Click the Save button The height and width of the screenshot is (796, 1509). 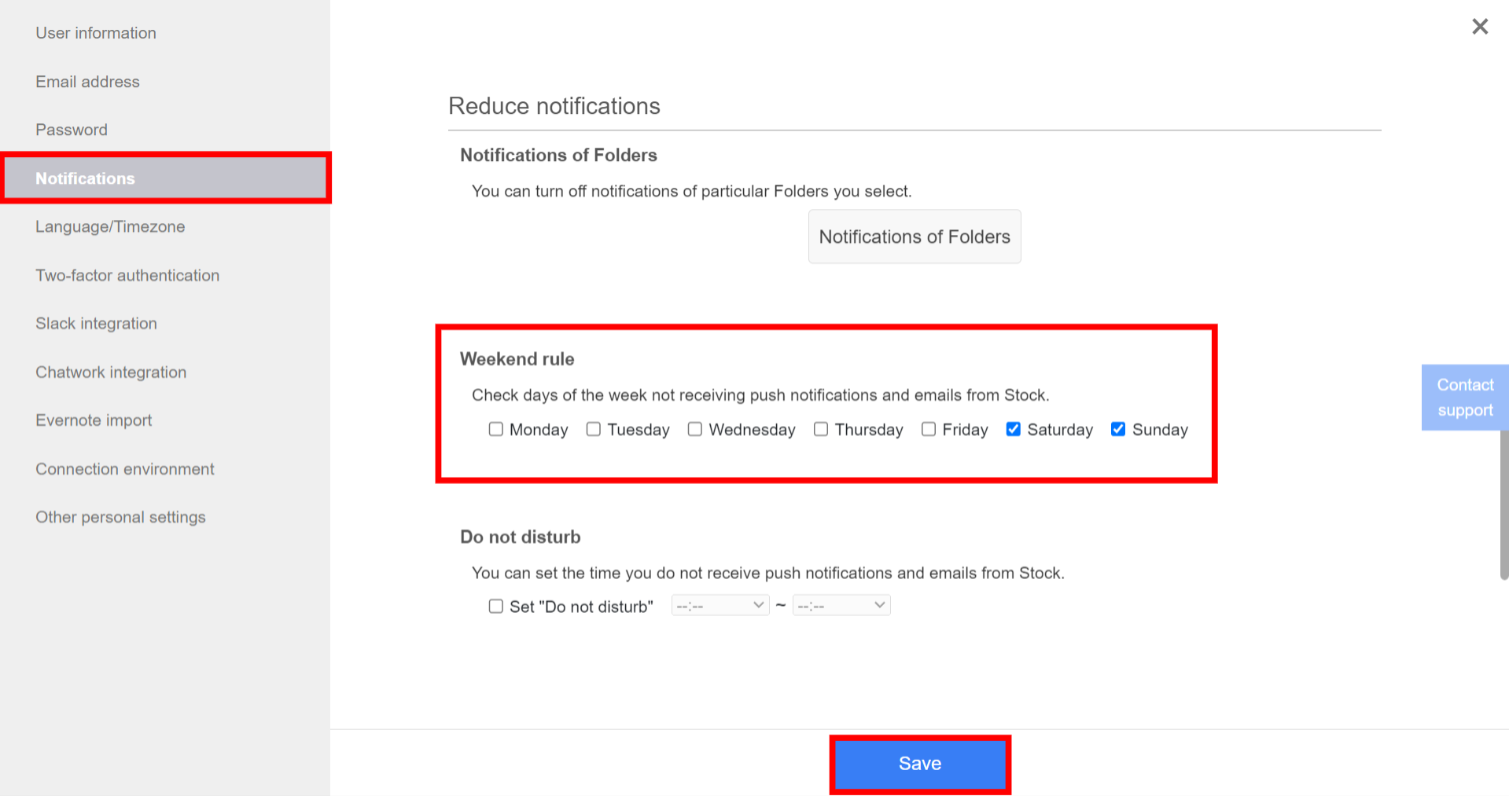pos(919,763)
